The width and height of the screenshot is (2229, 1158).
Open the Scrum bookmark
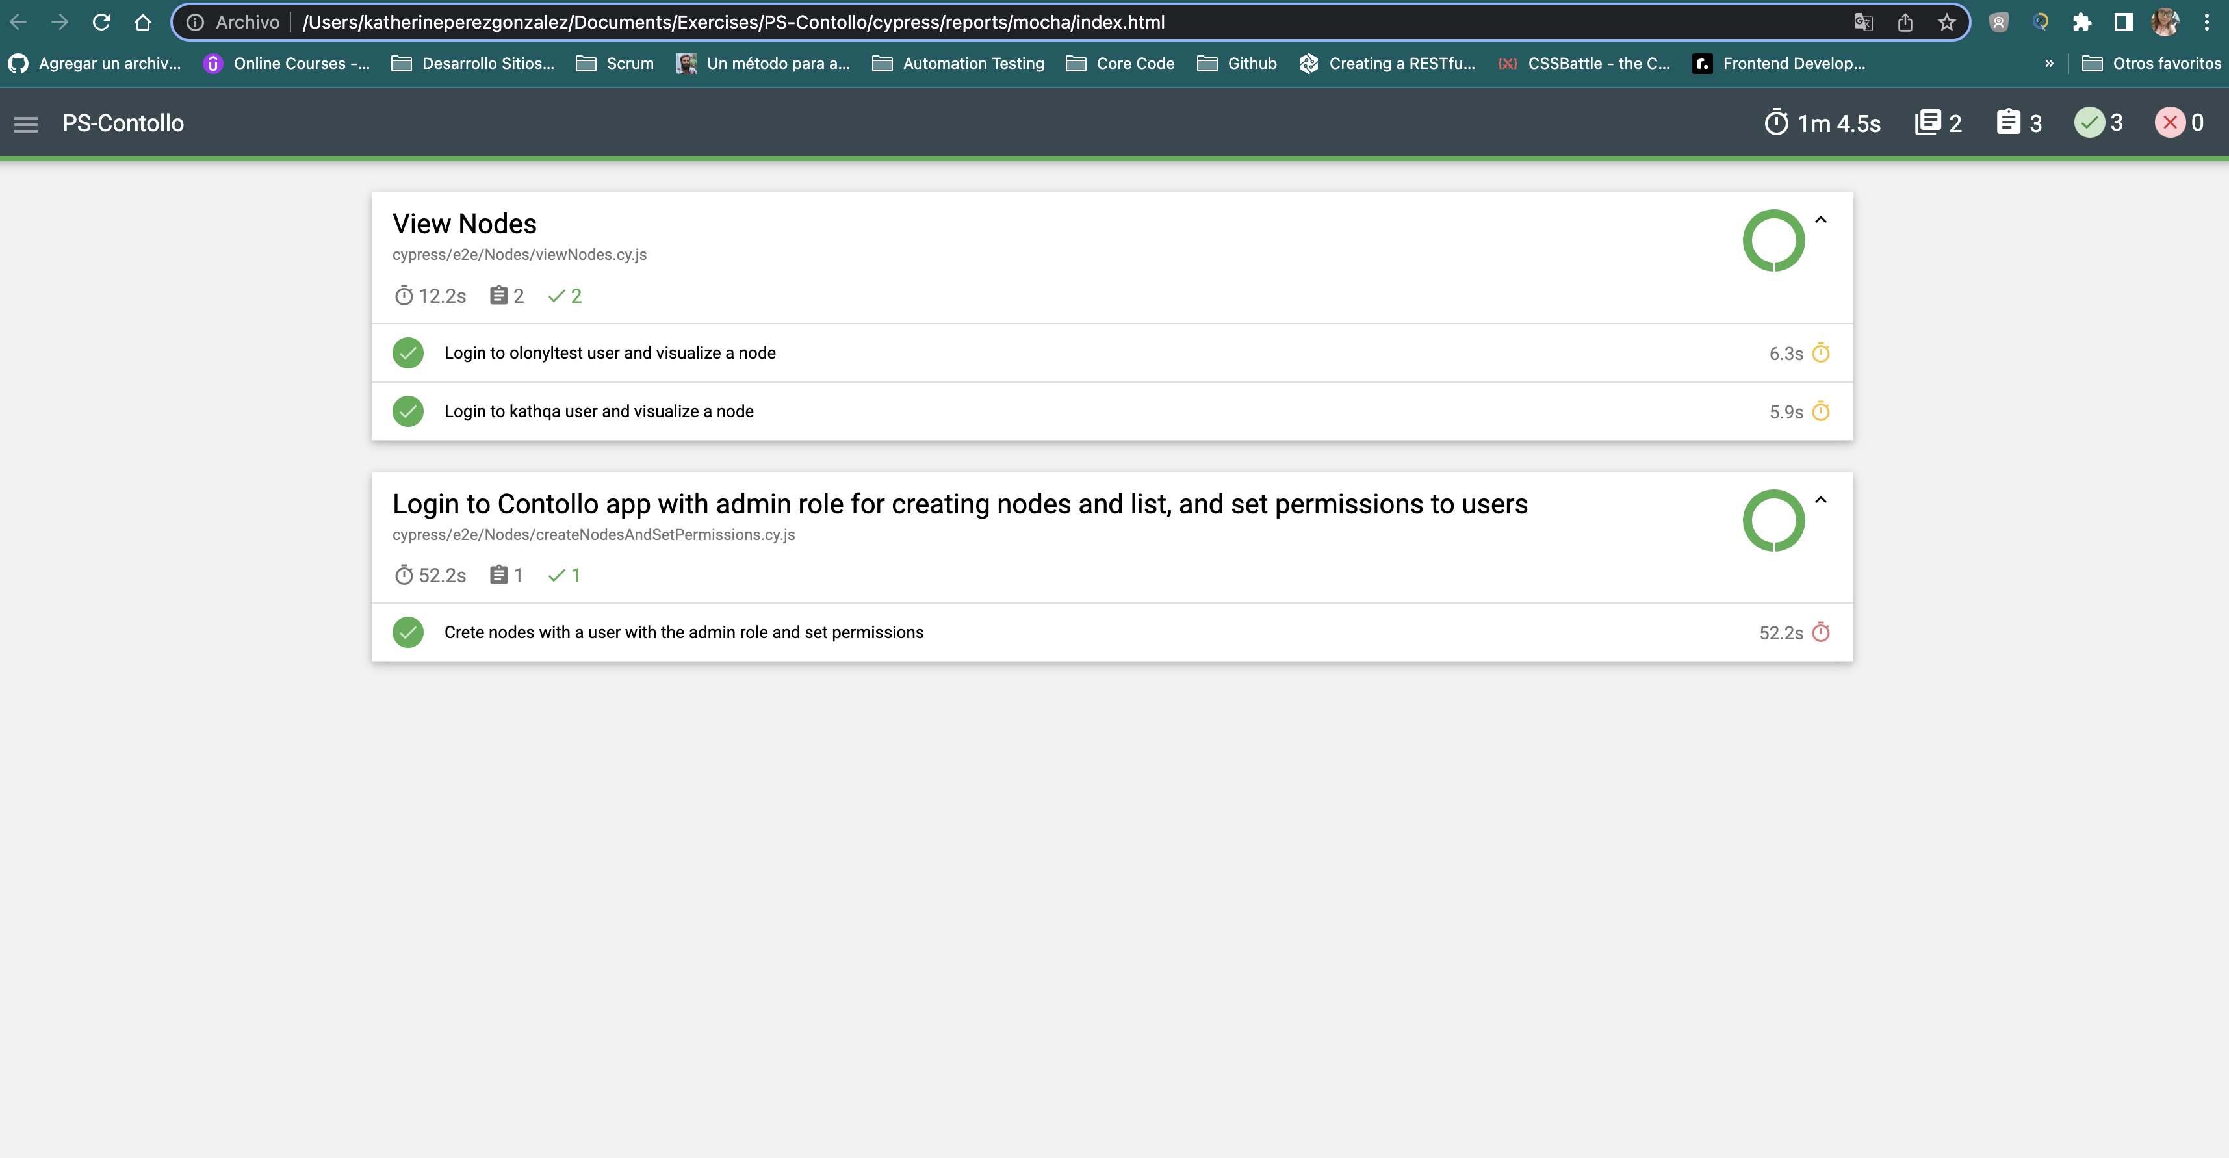[614, 62]
